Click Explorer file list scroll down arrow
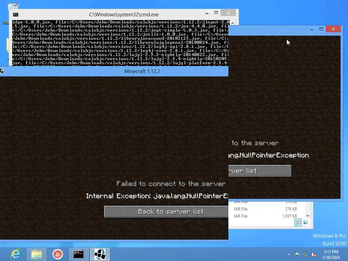Image resolution: width=348 pixels, height=261 pixels. [x=308, y=216]
